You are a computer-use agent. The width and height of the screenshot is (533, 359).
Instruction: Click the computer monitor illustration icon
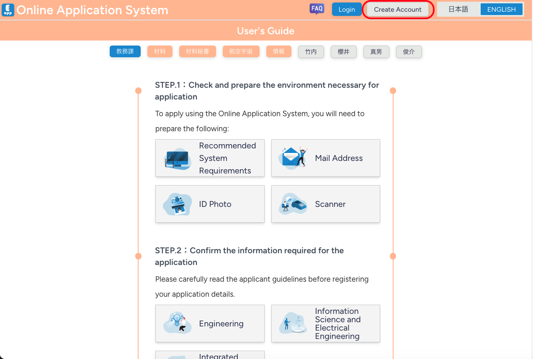[178, 158]
